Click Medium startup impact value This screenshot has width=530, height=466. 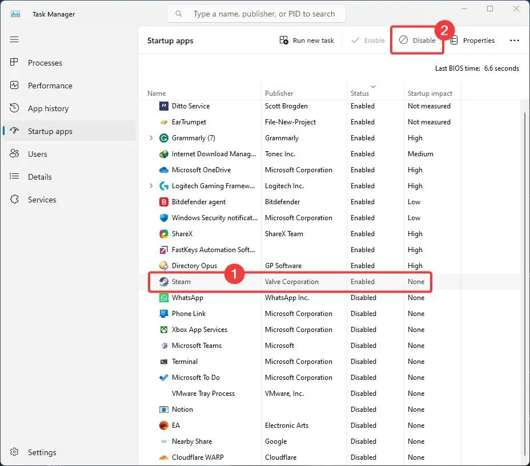[x=420, y=154]
